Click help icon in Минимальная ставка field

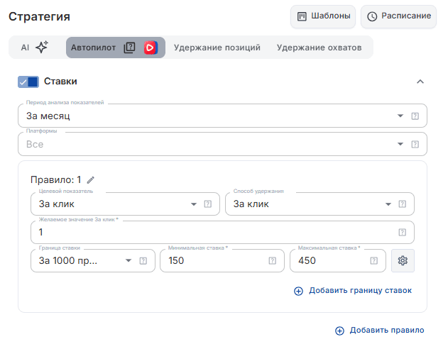(x=273, y=260)
